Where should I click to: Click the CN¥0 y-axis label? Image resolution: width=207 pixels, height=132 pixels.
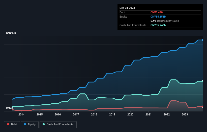point(9,108)
